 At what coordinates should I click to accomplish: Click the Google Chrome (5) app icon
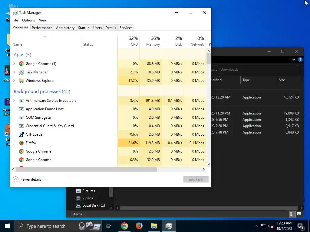point(21,64)
